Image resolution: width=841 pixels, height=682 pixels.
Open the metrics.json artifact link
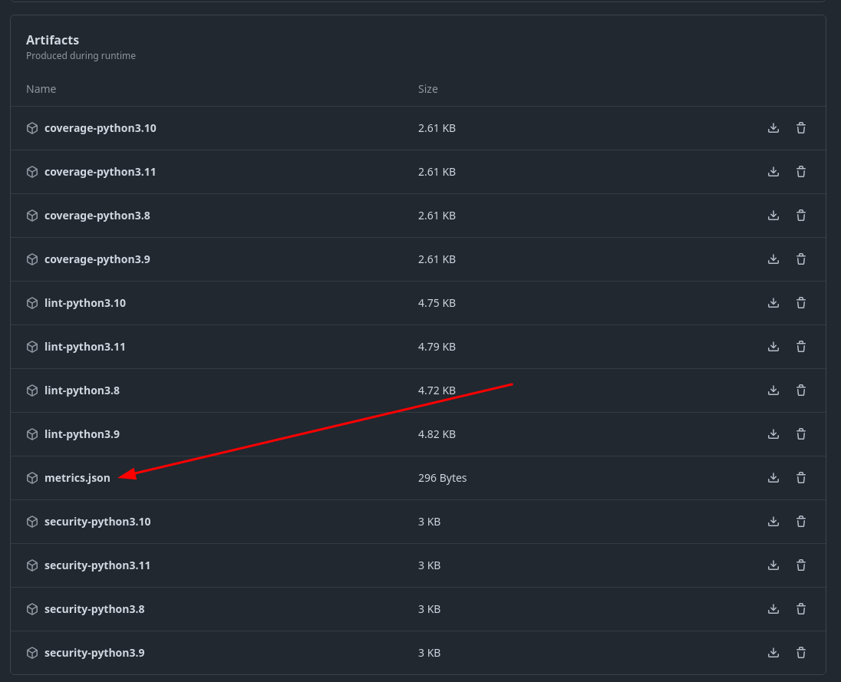click(x=77, y=478)
